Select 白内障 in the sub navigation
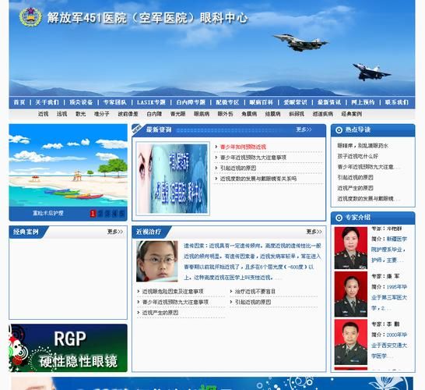 tap(154, 114)
